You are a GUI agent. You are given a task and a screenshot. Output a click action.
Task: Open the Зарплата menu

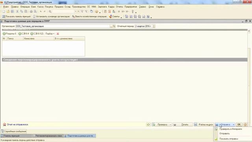click(102, 7)
